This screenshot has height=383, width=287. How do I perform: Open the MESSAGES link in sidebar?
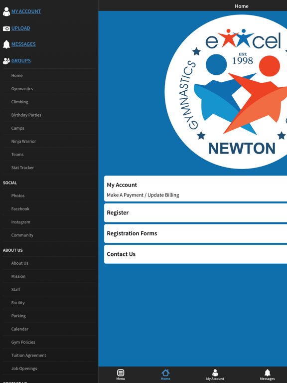click(x=23, y=44)
